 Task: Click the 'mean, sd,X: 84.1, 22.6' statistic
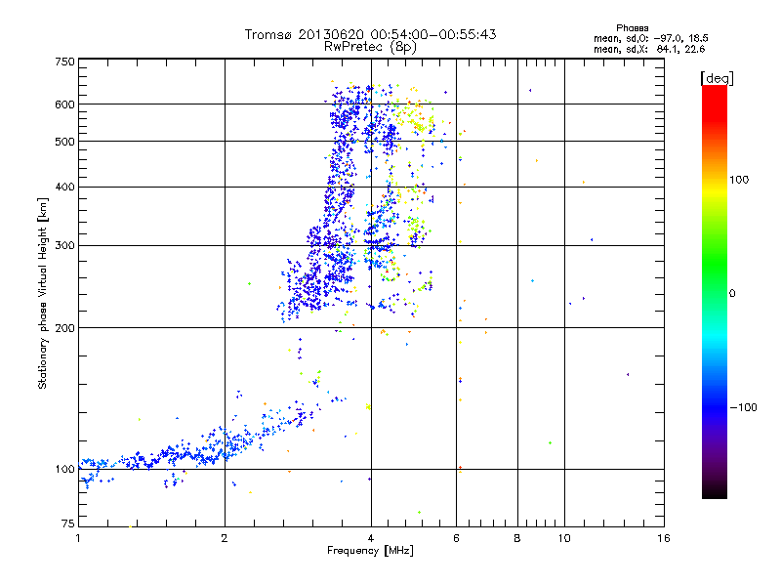(x=649, y=49)
